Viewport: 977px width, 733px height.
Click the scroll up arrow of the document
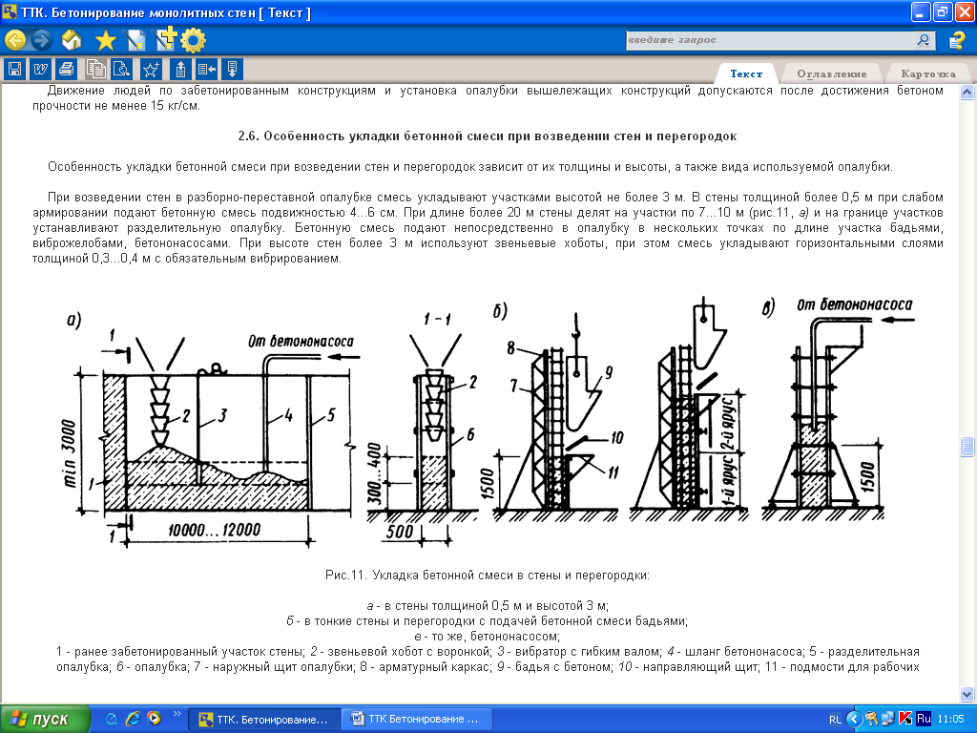967,93
